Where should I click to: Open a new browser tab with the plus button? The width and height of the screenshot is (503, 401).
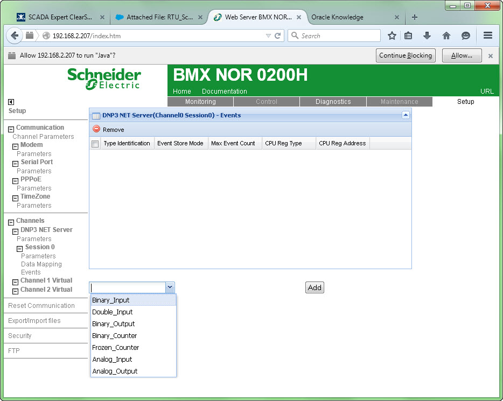point(415,17)
